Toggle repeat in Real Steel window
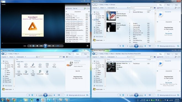Screen dimensions: 182x102 123,95
